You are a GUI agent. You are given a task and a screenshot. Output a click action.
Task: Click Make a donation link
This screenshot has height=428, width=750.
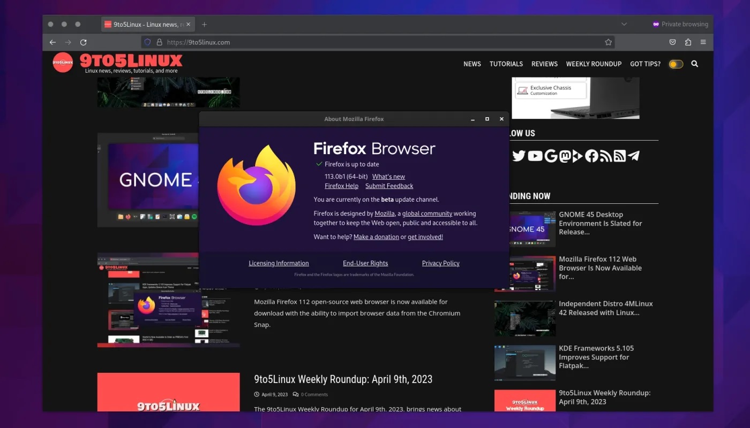point(376,237)
